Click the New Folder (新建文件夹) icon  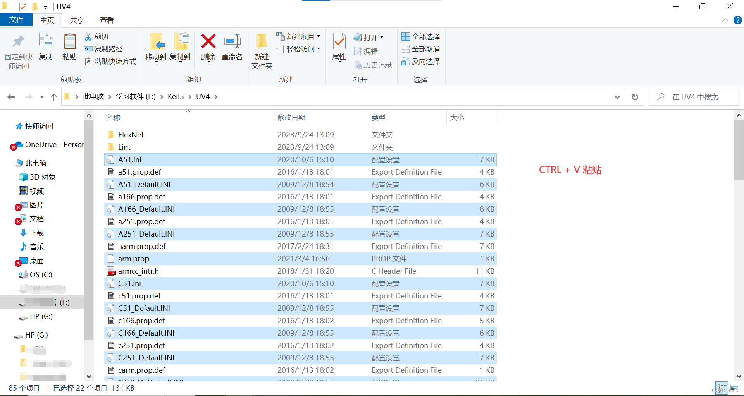tap(262, 41)
